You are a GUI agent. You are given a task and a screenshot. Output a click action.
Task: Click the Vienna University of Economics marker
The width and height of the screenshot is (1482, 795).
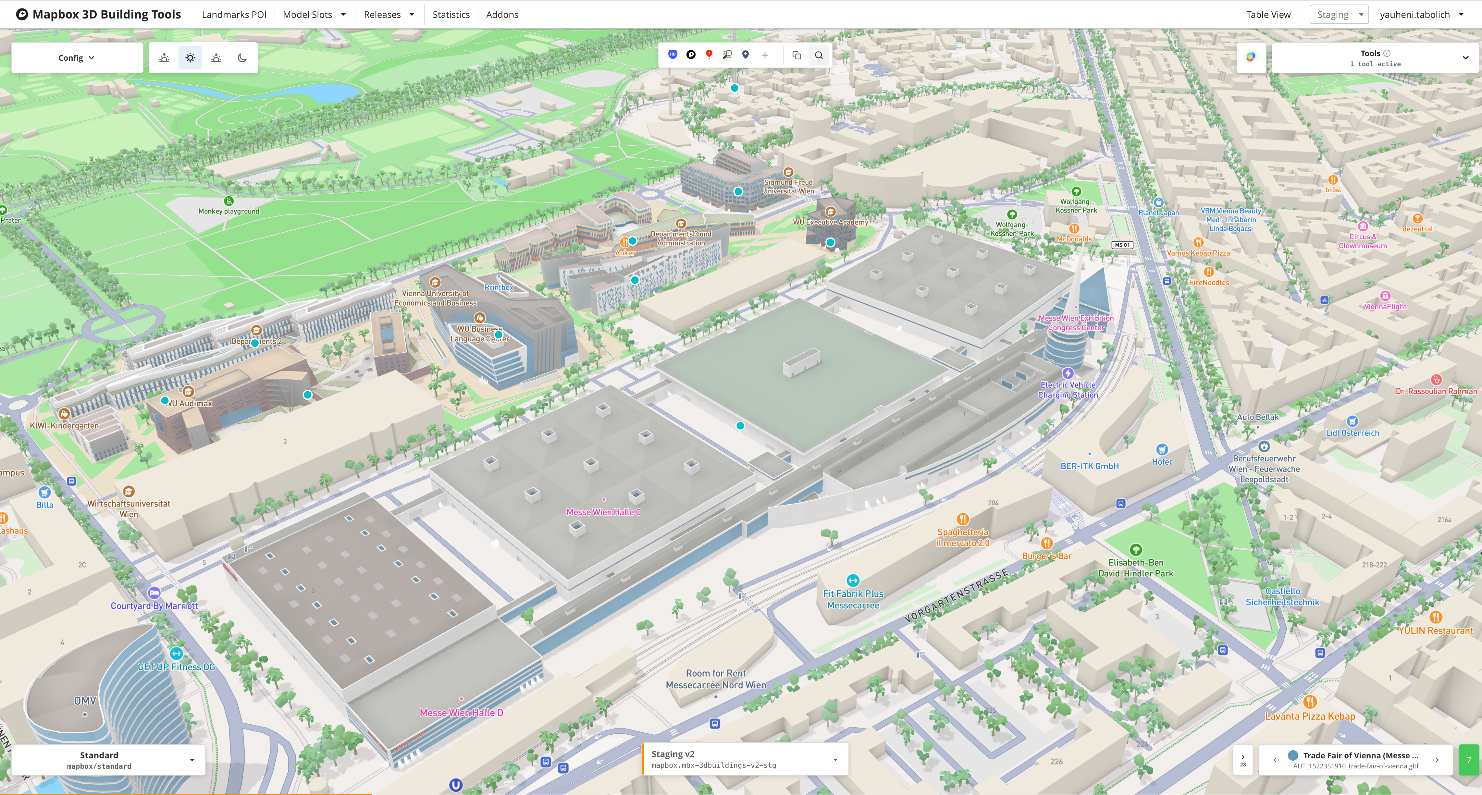click(x=435, y=282)
